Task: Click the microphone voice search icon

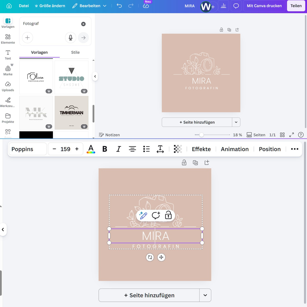Action: point(70,38)
